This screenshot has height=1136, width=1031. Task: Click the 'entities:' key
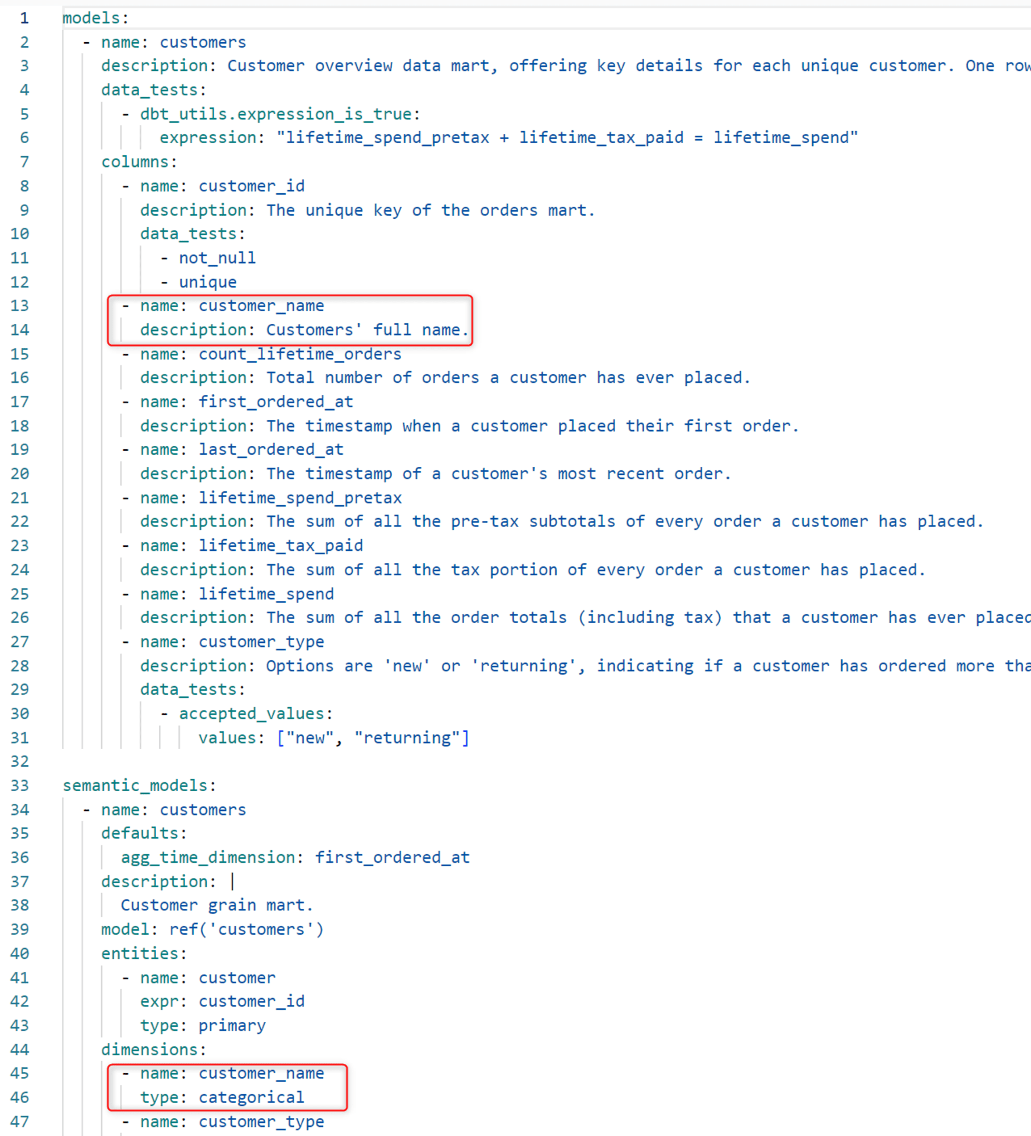144,954
